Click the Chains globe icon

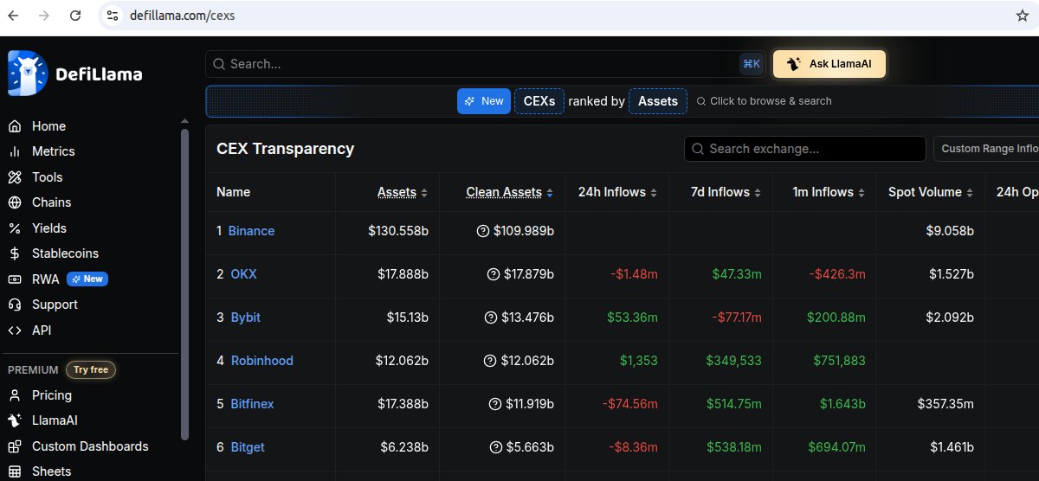point(15,202)
